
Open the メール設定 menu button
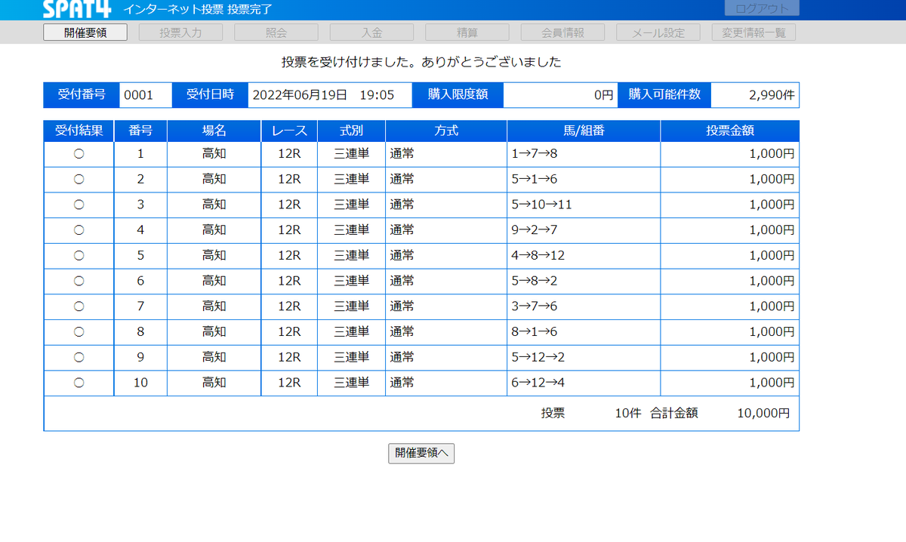(x=658, y=32)
